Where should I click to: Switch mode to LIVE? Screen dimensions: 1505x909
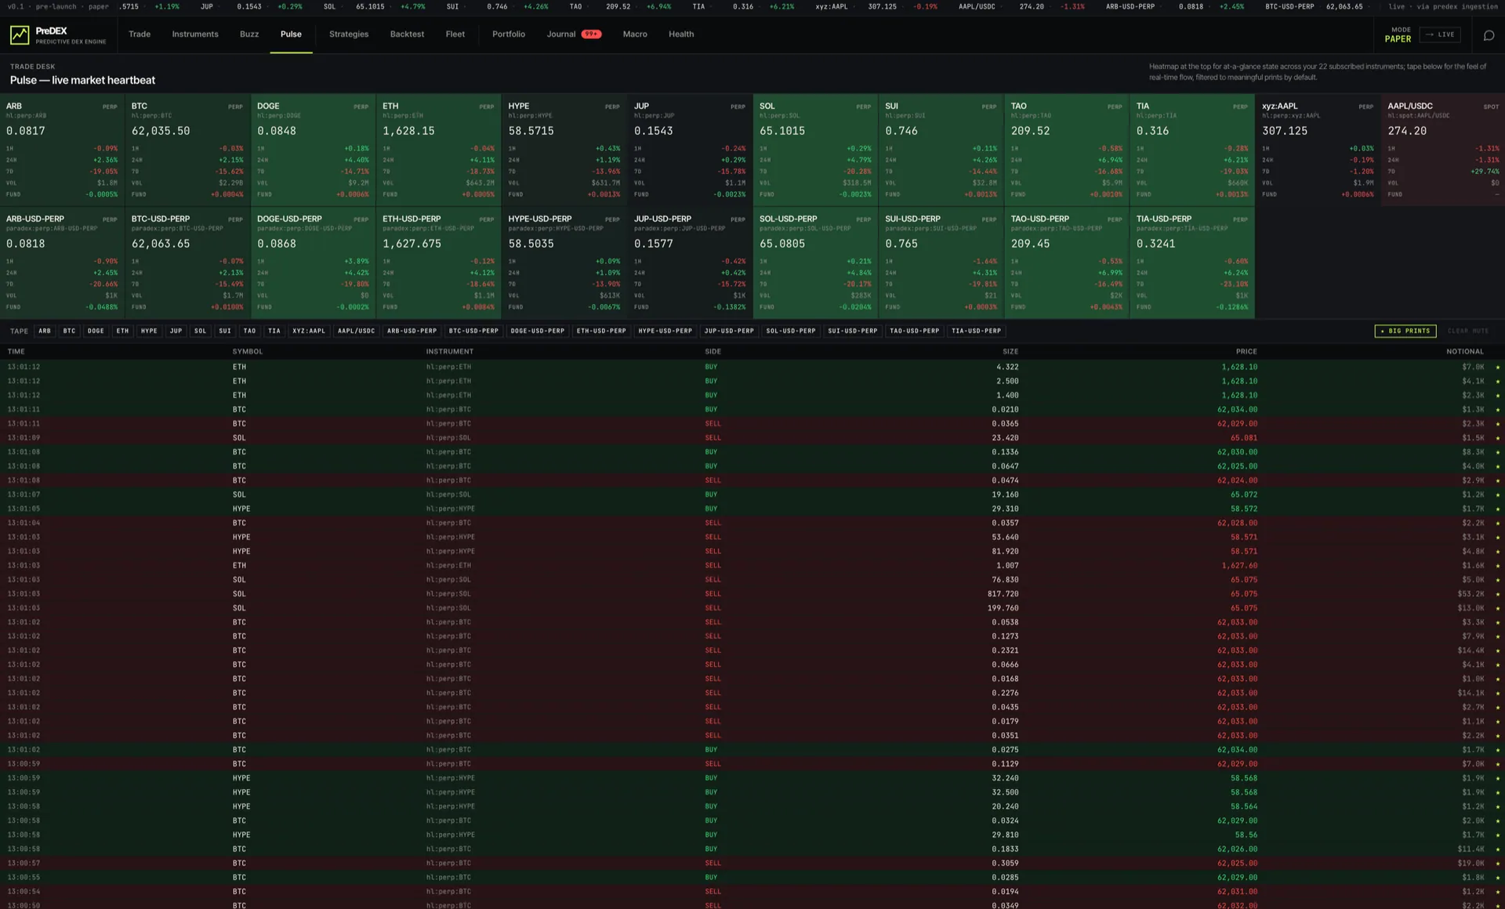1440,34
